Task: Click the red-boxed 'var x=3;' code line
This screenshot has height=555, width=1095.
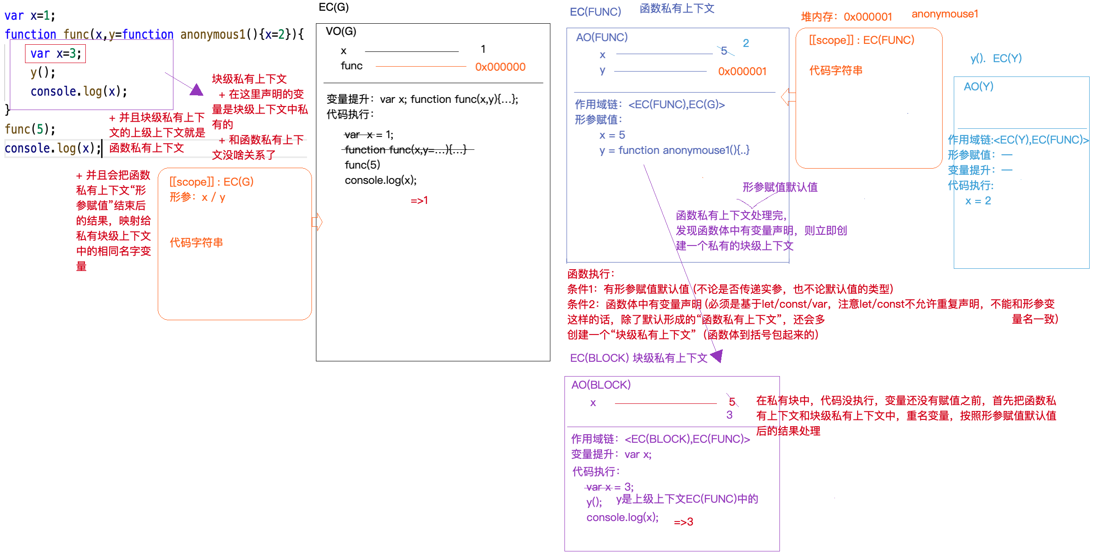Action: point(55,54)
